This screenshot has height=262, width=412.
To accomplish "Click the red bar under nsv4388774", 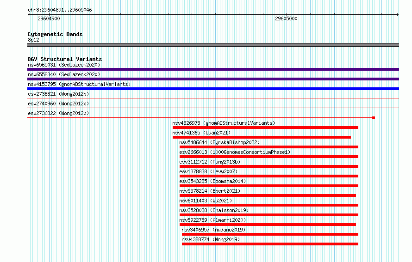I will tap(270, 244).
